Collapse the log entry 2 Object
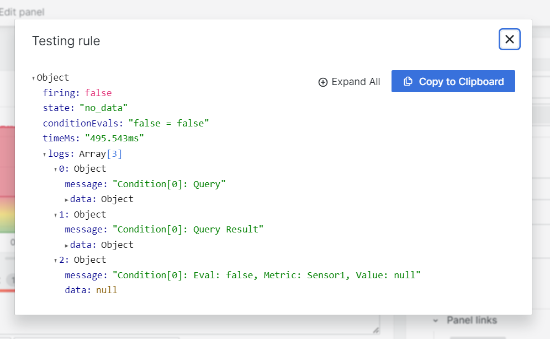The height and width of the screenshot is (339, 550). tap(55, 261)
